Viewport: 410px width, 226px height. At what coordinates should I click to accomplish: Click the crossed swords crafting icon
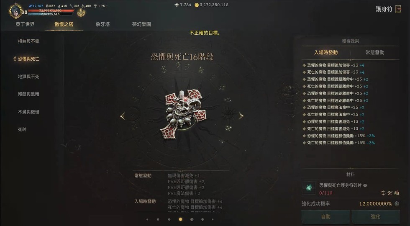[390, 193]
